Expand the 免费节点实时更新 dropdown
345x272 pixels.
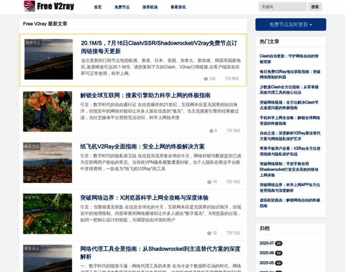click(x=291, y=24)
